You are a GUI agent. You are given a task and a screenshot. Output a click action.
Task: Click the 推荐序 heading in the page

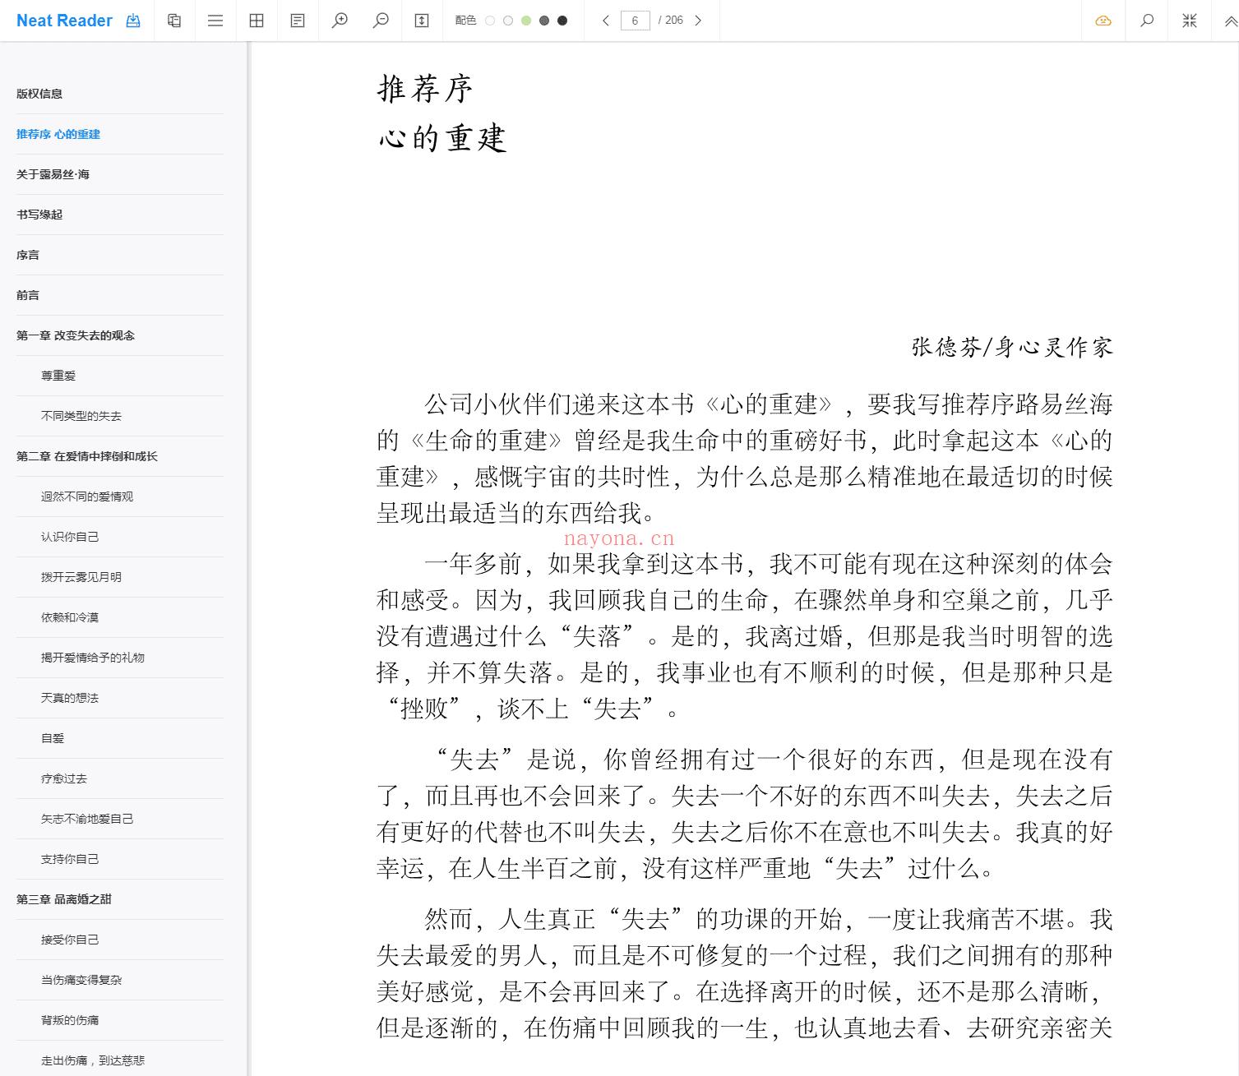425,89
